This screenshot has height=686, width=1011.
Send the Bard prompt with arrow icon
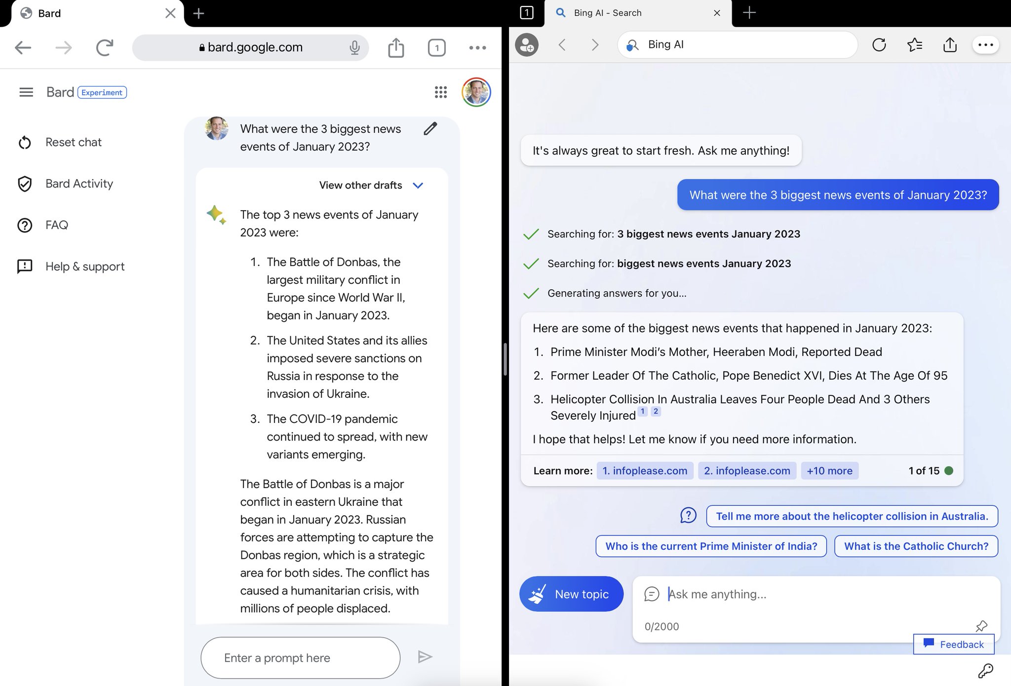point(425,657)
